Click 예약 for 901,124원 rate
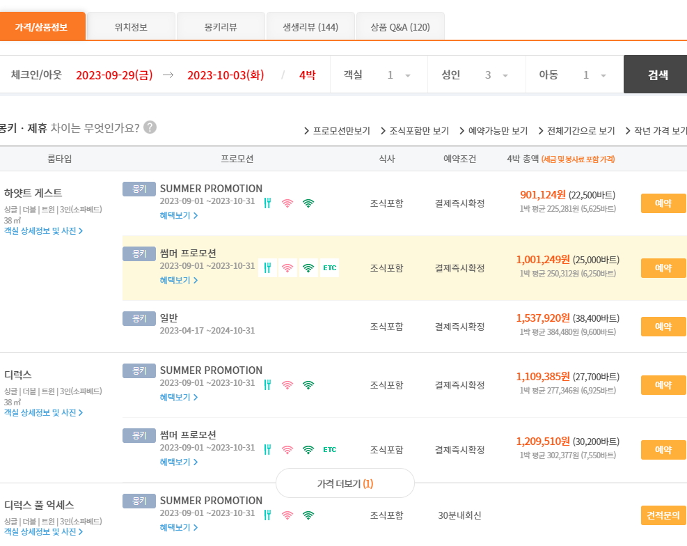The width and height of the screenshot is (687, 546). coord(663,203)
